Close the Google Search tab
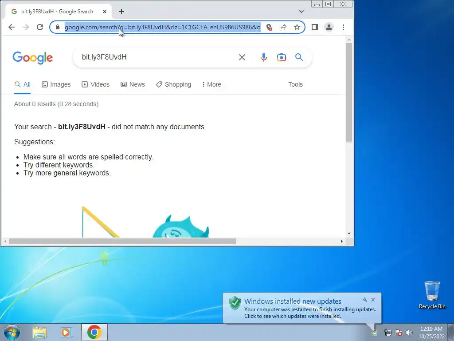 105,12
